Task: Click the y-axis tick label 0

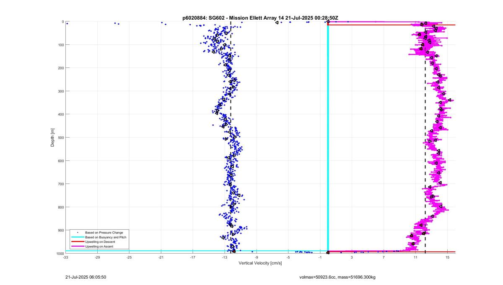Action: point(62,22)
